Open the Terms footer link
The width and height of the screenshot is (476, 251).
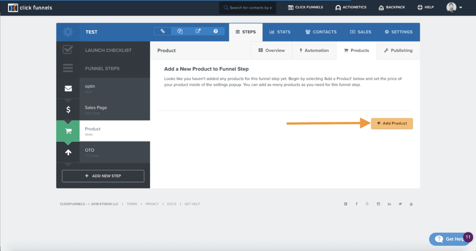click(132, 204)
